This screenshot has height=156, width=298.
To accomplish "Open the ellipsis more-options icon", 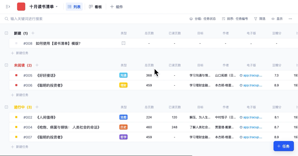I will [290, 19].
